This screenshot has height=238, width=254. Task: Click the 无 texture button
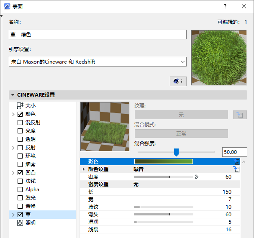[181, 115]
